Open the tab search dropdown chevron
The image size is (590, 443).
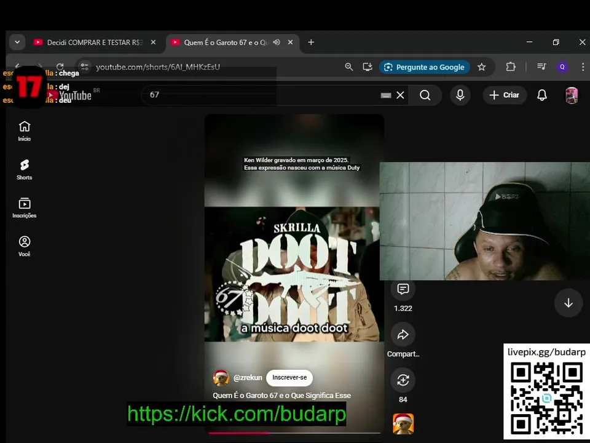(x=17, y=42)
